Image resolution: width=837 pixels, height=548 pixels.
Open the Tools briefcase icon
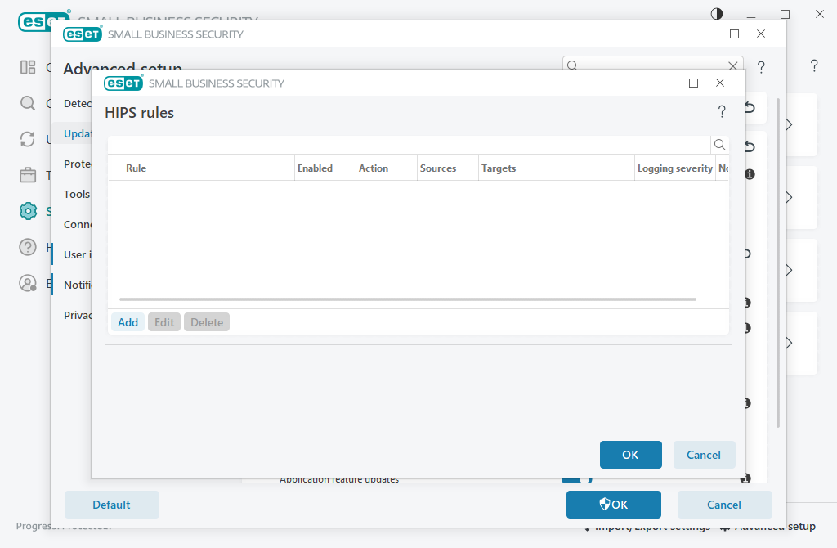28,174
